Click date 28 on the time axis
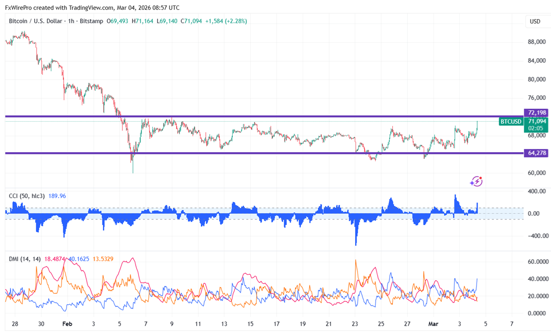This screenshot has height=336, width=551. [15, 324]
